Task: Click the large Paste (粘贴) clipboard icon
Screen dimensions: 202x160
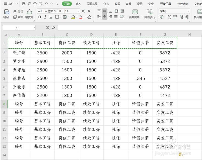Action: pos(7,12)
